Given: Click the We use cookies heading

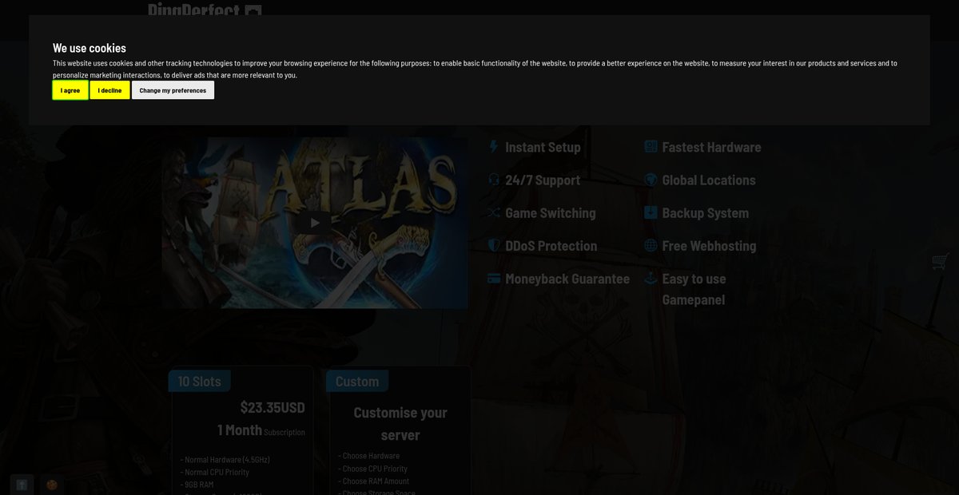Looking at the screenshot, I should pyautogui.click(x=90, y=48).
